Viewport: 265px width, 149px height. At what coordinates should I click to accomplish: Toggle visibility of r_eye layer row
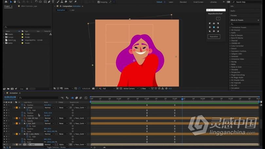pyautogui.click(x=4, y=145)
